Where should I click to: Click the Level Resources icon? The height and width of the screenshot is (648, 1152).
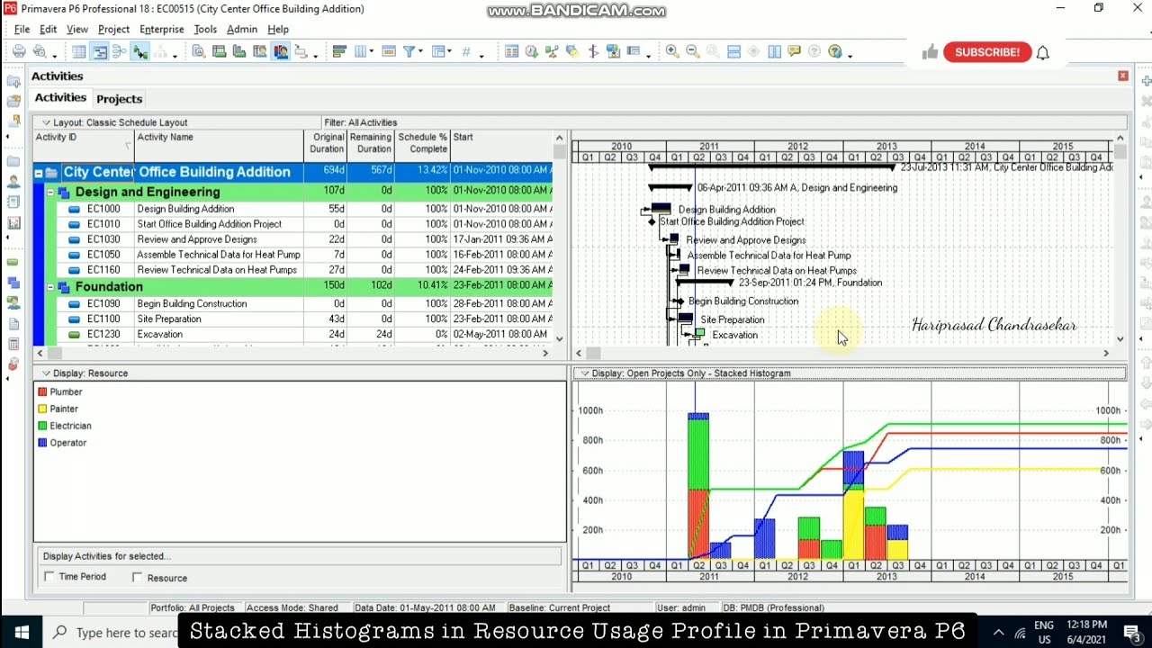click(x=552, y=51)
